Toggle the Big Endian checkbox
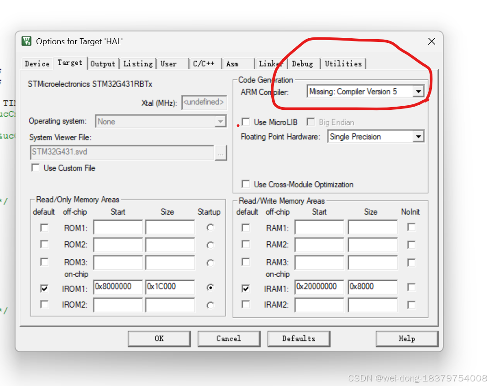Image resolution: width=489 pixels, height=386 pixels. 310,122
